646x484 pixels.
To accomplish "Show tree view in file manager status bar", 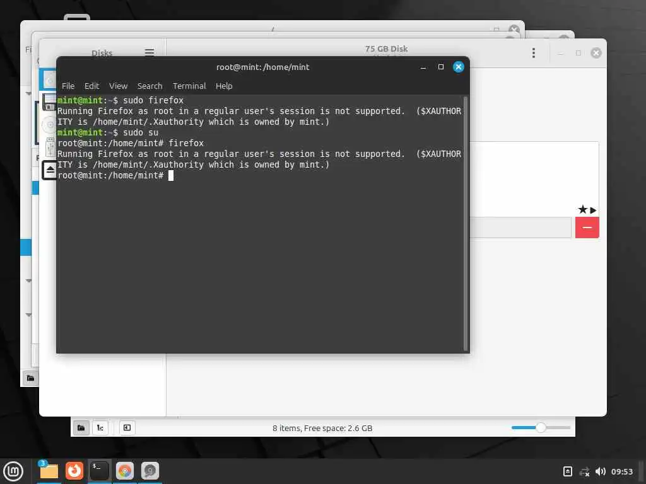I will [100, 428].
